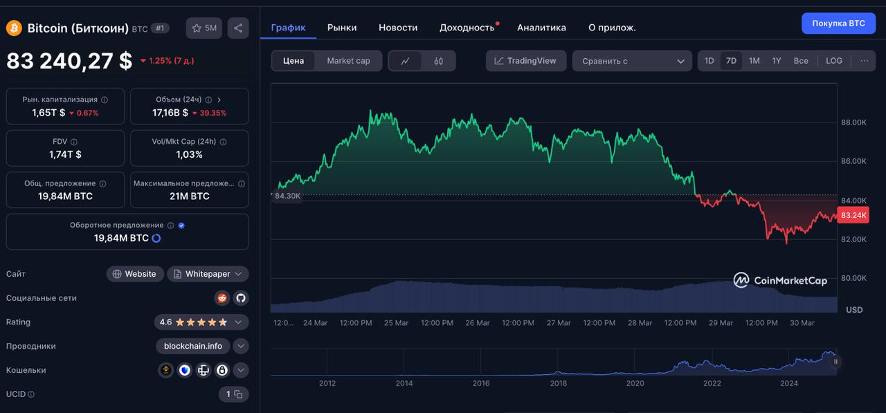This screenshot has height=413, width=886.
Task: Open the chart more options menu
Action: coord(864,61)
